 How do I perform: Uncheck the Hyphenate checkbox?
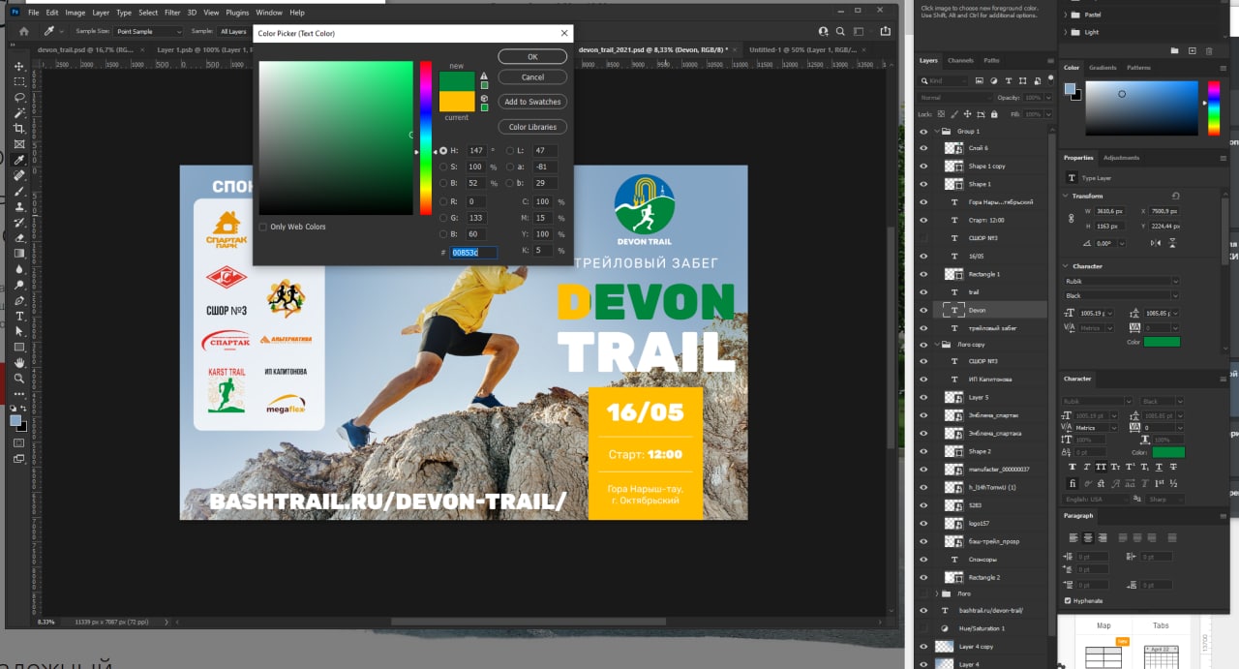[1068, 600]
